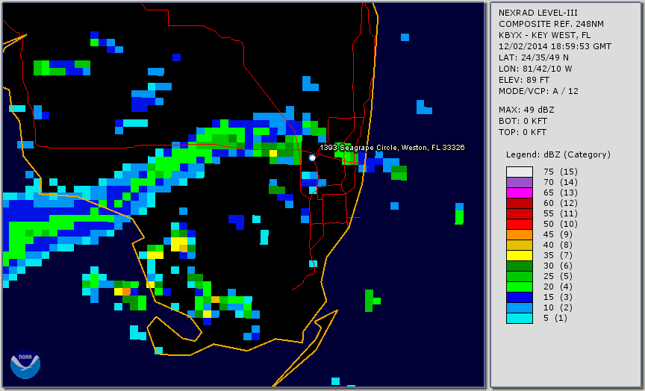
Task: Click the white location marker at Weston
Action: coord(312,157)
